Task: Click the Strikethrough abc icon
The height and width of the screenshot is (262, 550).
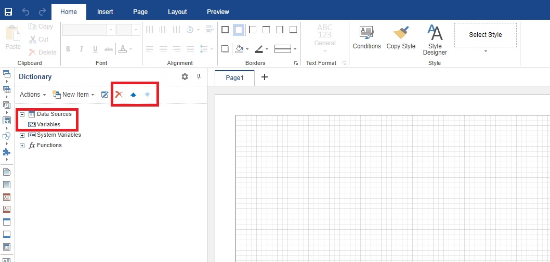Action: coord(108,49)
